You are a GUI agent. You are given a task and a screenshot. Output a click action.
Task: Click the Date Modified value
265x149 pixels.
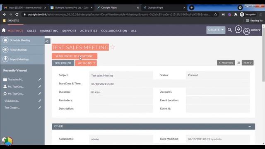point(205,139)
